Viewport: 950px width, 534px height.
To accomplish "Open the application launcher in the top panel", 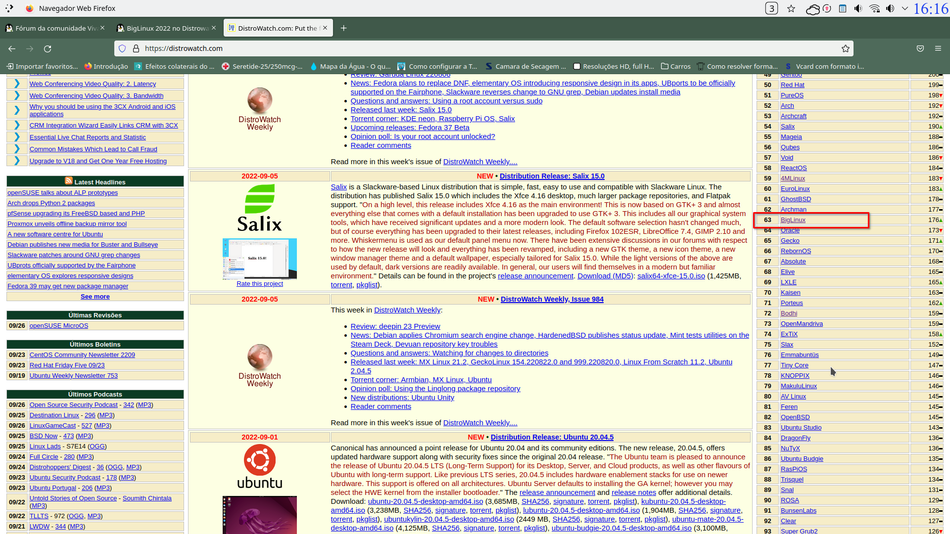I will tap(9, 8).
